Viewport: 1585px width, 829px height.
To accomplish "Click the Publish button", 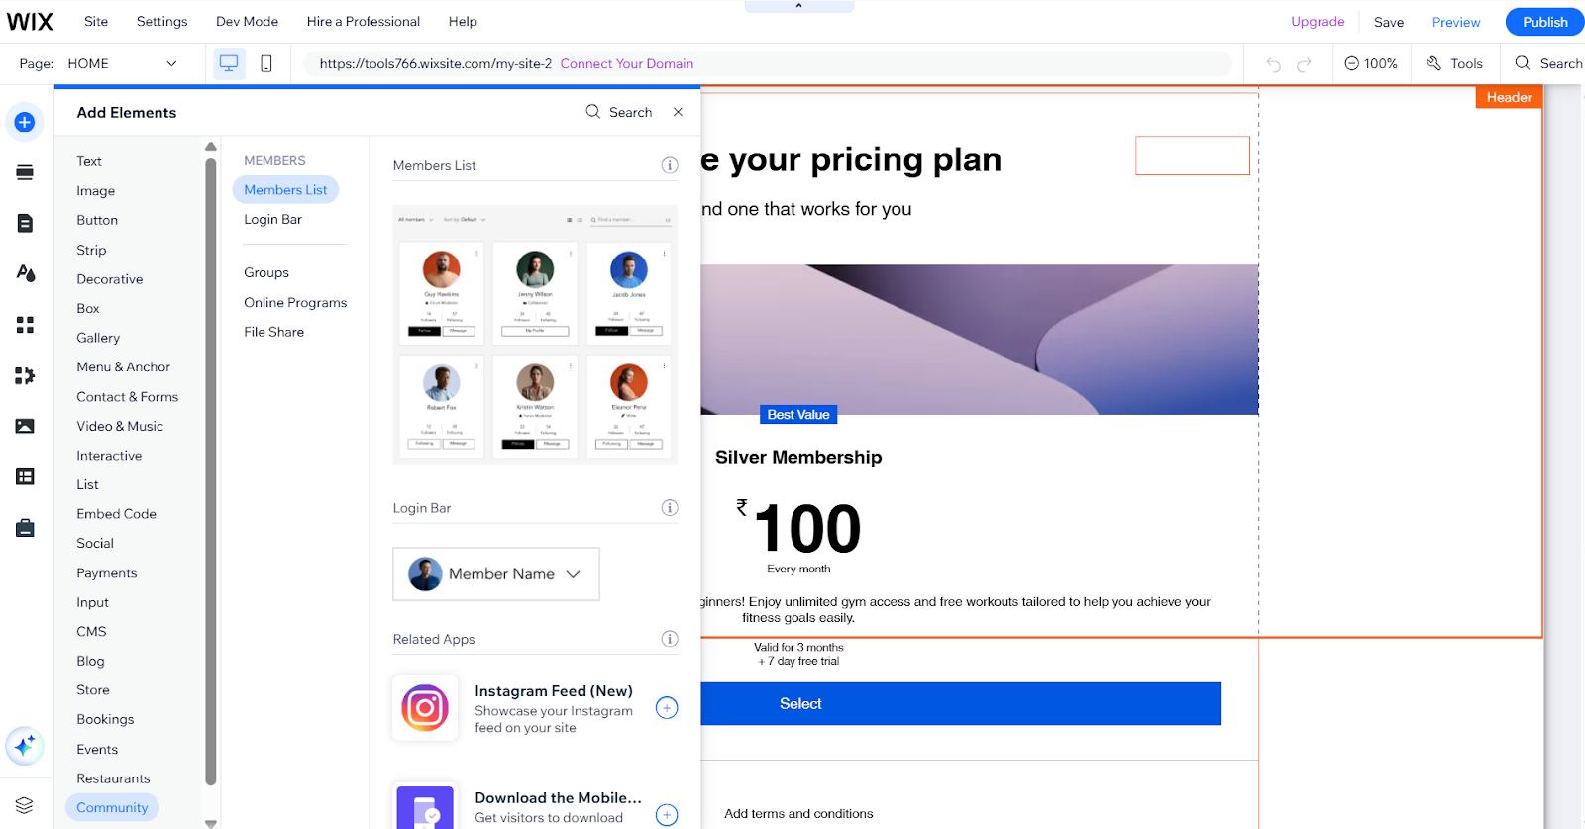I will (x=1544, y=22).
